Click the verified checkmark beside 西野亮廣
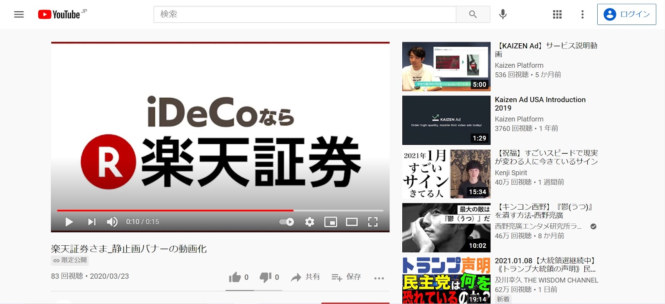Screen dimensions: 665x304 594,226
